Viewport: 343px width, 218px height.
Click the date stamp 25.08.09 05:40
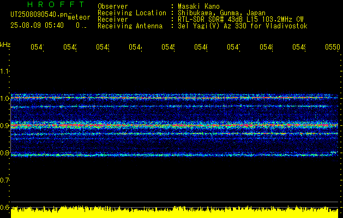(x=37, y=26)
